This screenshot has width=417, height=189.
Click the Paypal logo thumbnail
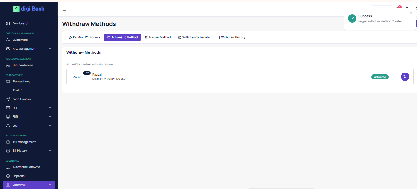77,77
